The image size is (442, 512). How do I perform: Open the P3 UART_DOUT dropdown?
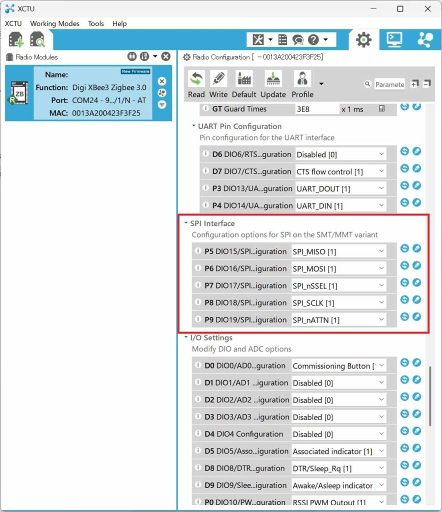click(x=341, y=188)
